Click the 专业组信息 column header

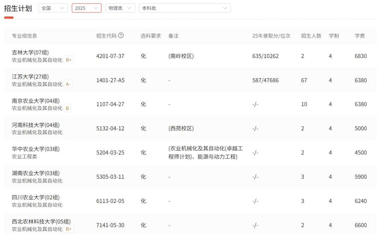24,36
